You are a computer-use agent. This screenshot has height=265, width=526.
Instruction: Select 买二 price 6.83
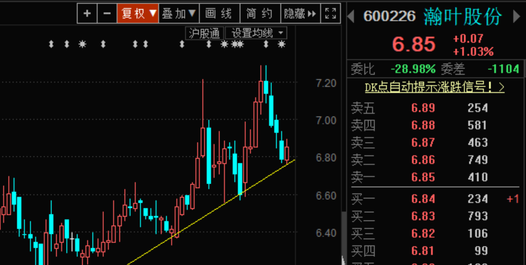[x=423, y=216]
